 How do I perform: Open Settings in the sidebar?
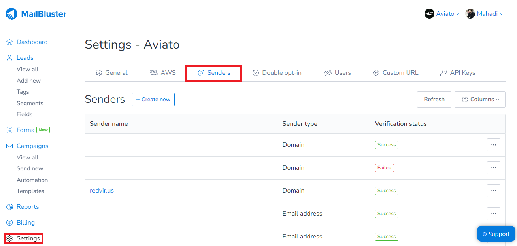[x=28, y=238]
